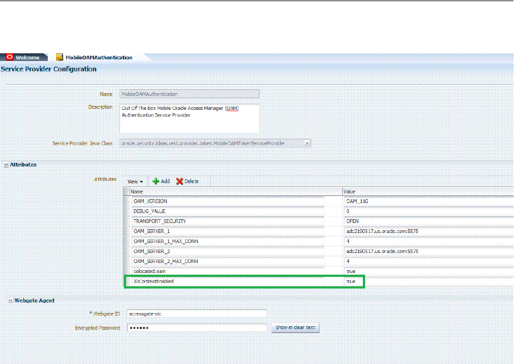Image resolution: width=514 pixels, height=364 pixels.
Task: Select the TRANSPORT_SECURITY name cell
Action: click(228, 221)
